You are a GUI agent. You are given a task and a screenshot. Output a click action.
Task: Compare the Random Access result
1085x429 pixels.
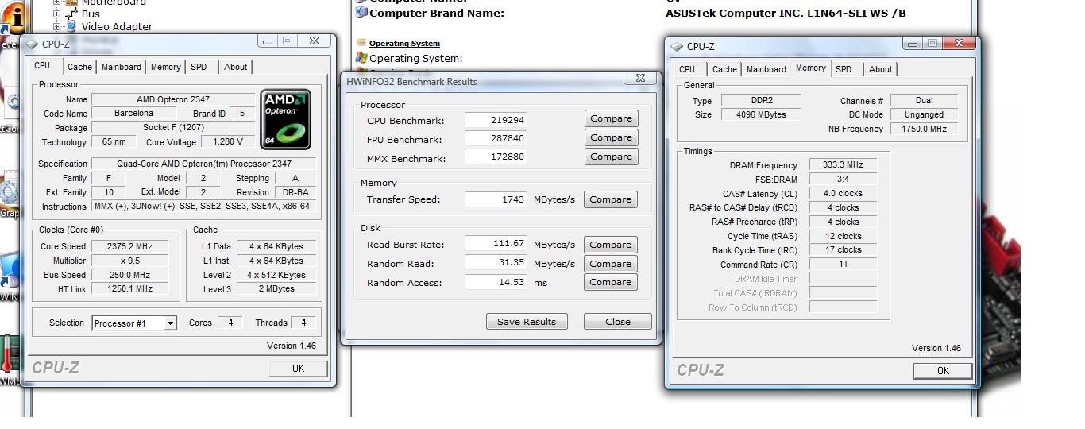tap(610, 282)
